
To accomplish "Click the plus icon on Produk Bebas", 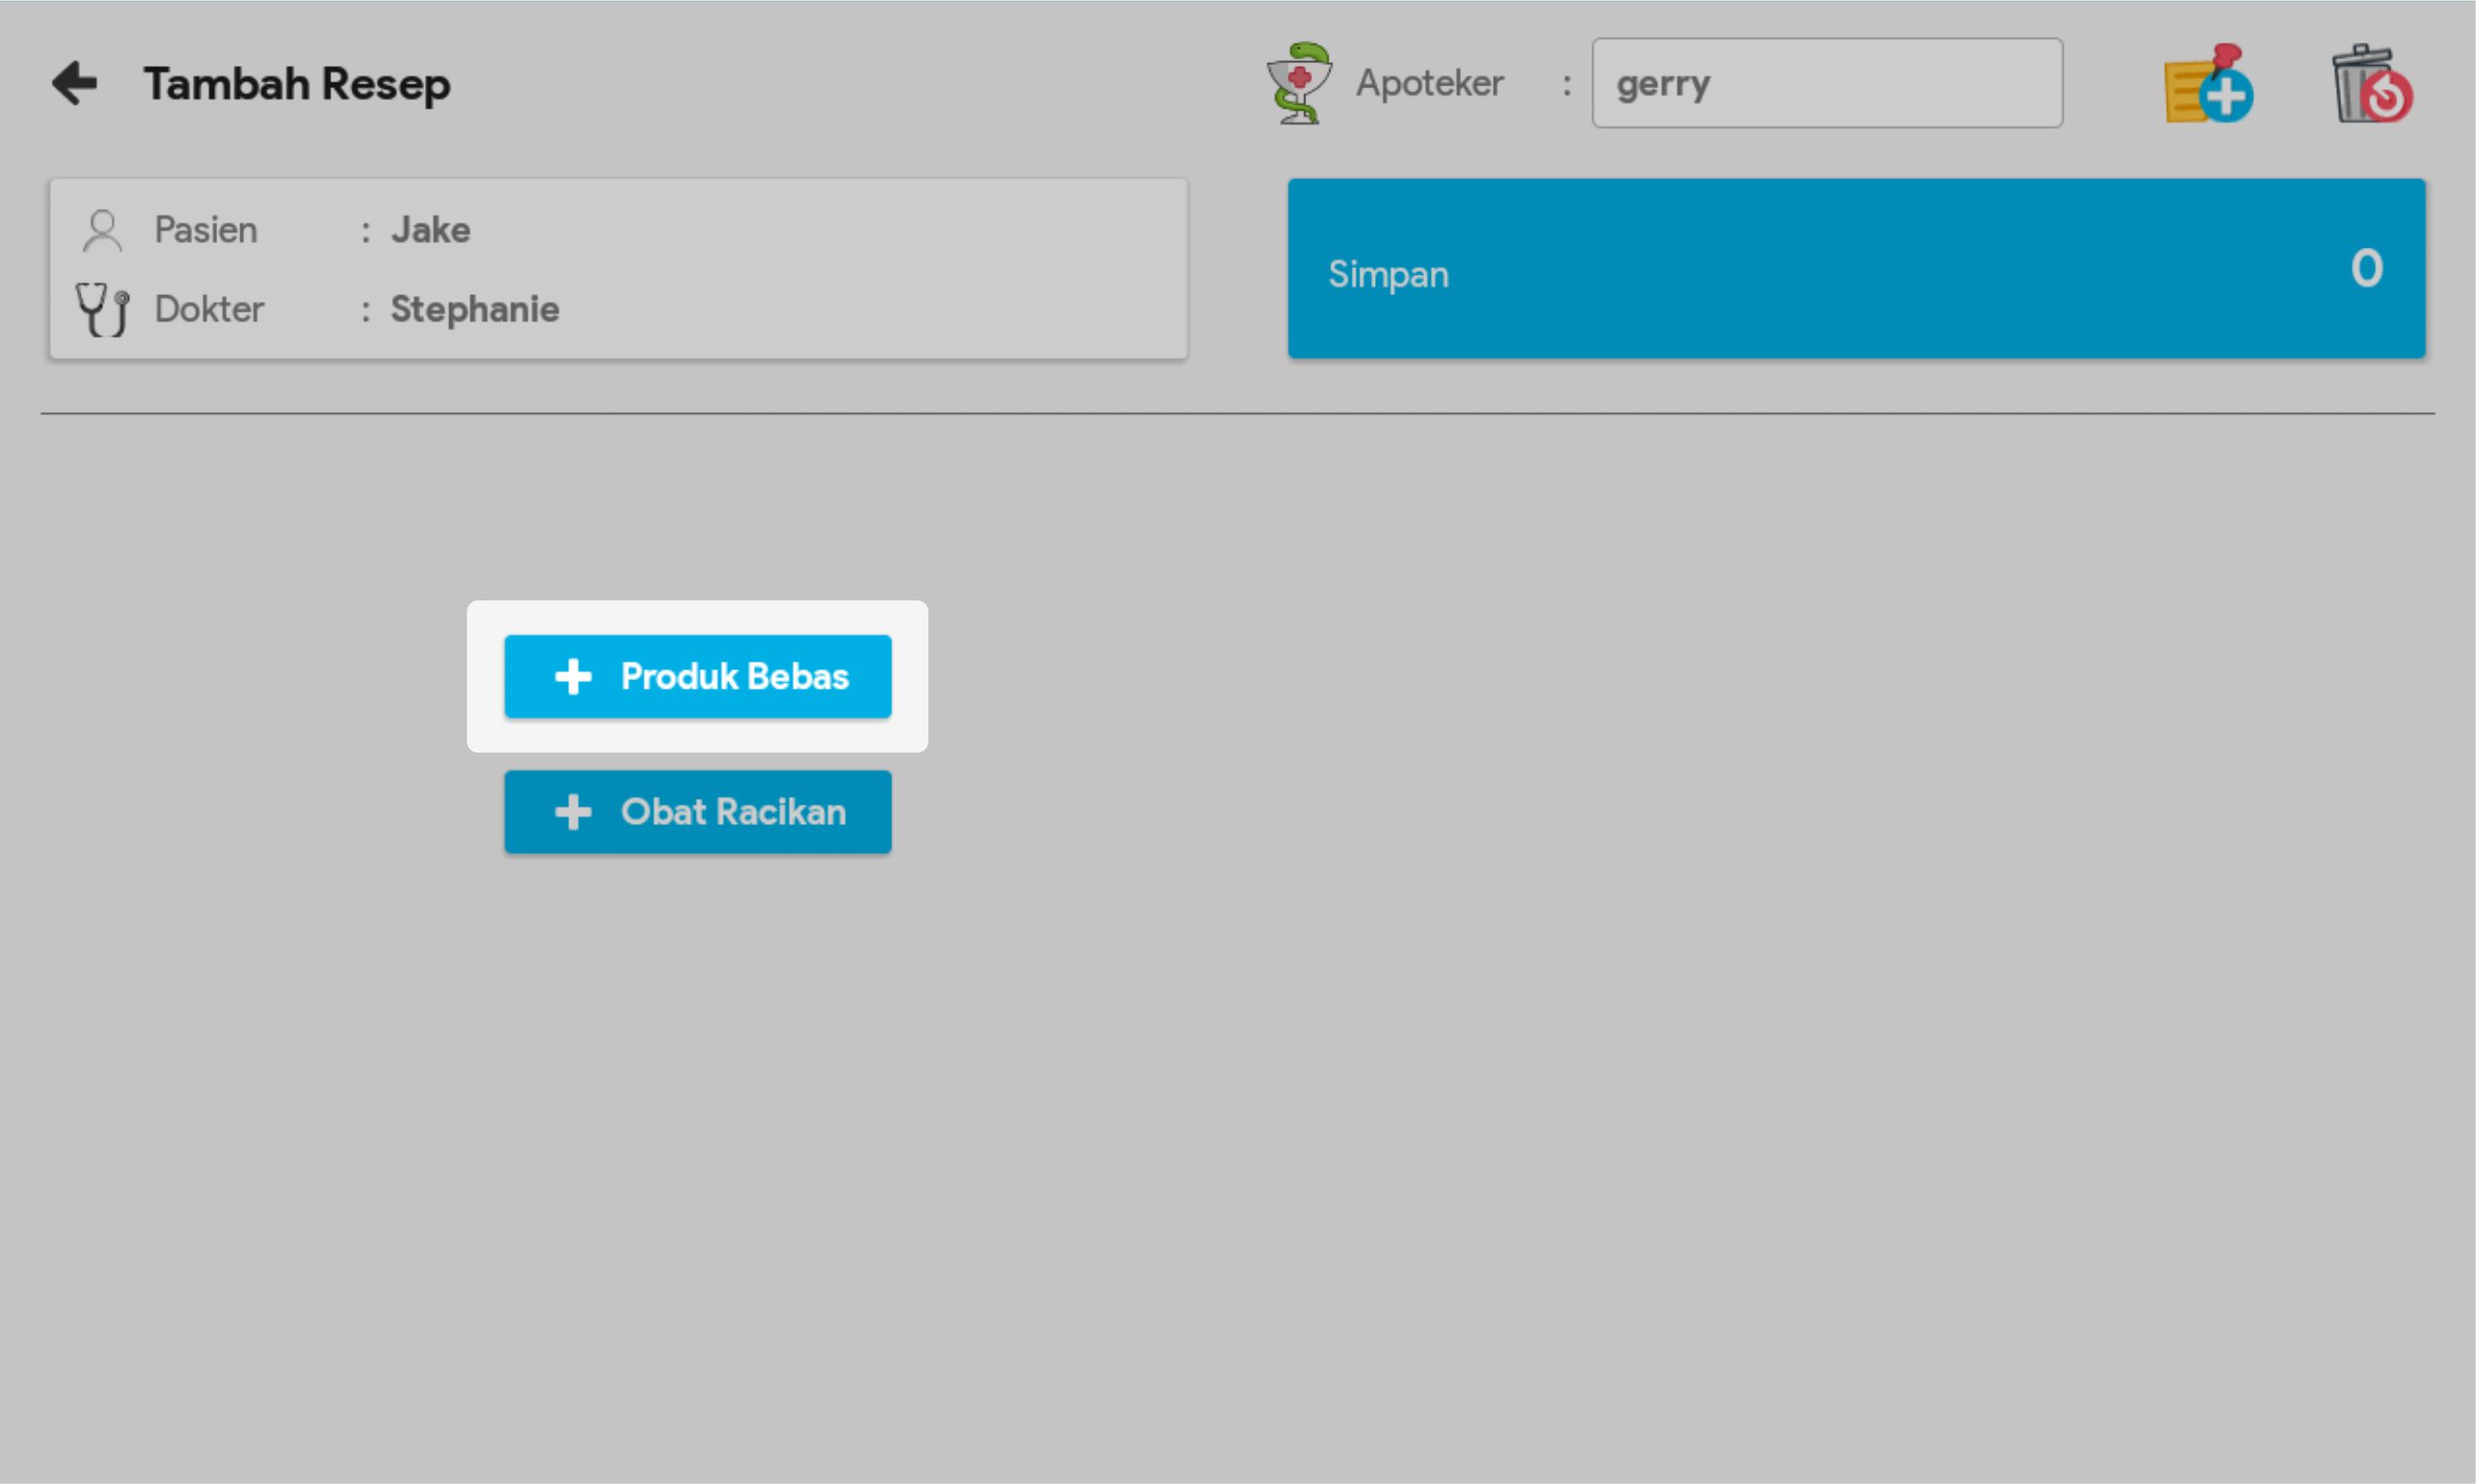I will [573, 677].
